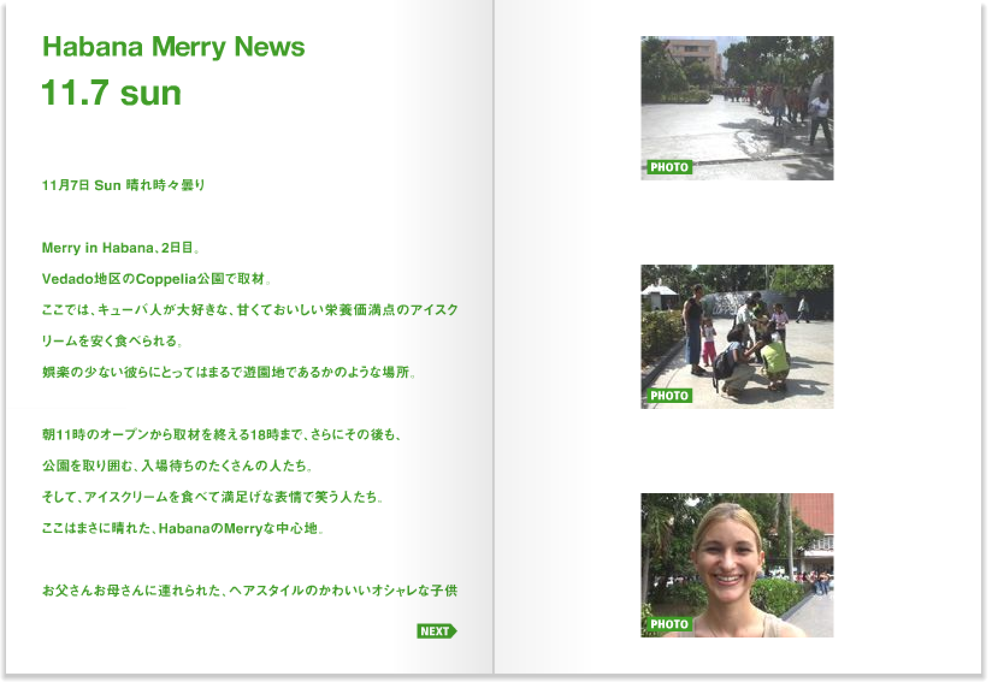Open the photo of crouching photographers with children
Viewport: 992px width, 682px height.
pyautogui.click(x=737, y=337)
